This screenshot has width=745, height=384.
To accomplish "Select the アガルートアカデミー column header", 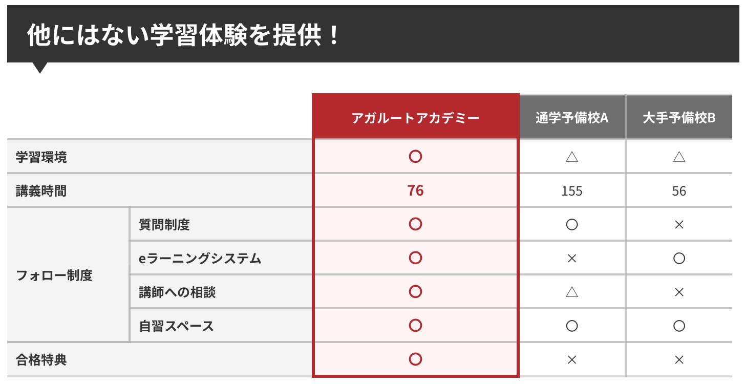I will [415, 118].
